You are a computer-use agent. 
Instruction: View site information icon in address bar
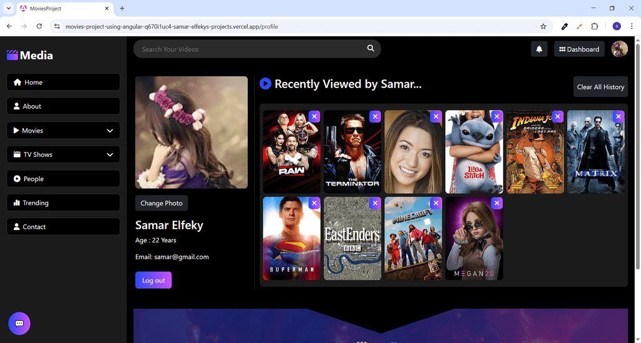57,26
